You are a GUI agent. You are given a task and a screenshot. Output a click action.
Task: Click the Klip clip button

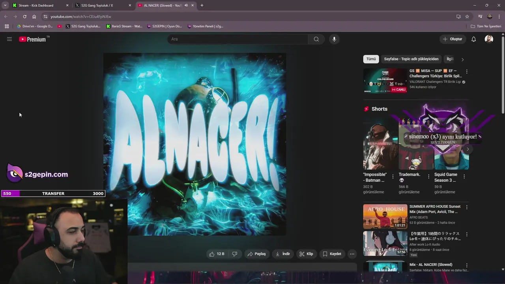coord(306,254)
